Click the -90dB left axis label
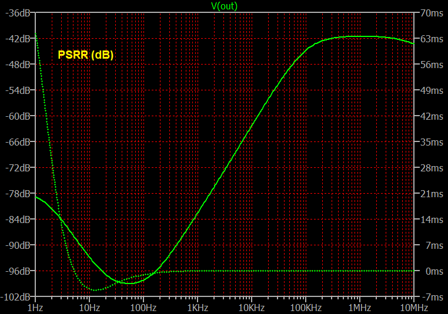 tap(18, 245)
